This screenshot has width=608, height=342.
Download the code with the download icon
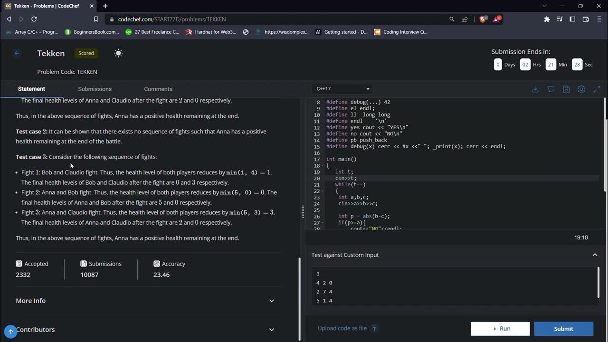535,89
